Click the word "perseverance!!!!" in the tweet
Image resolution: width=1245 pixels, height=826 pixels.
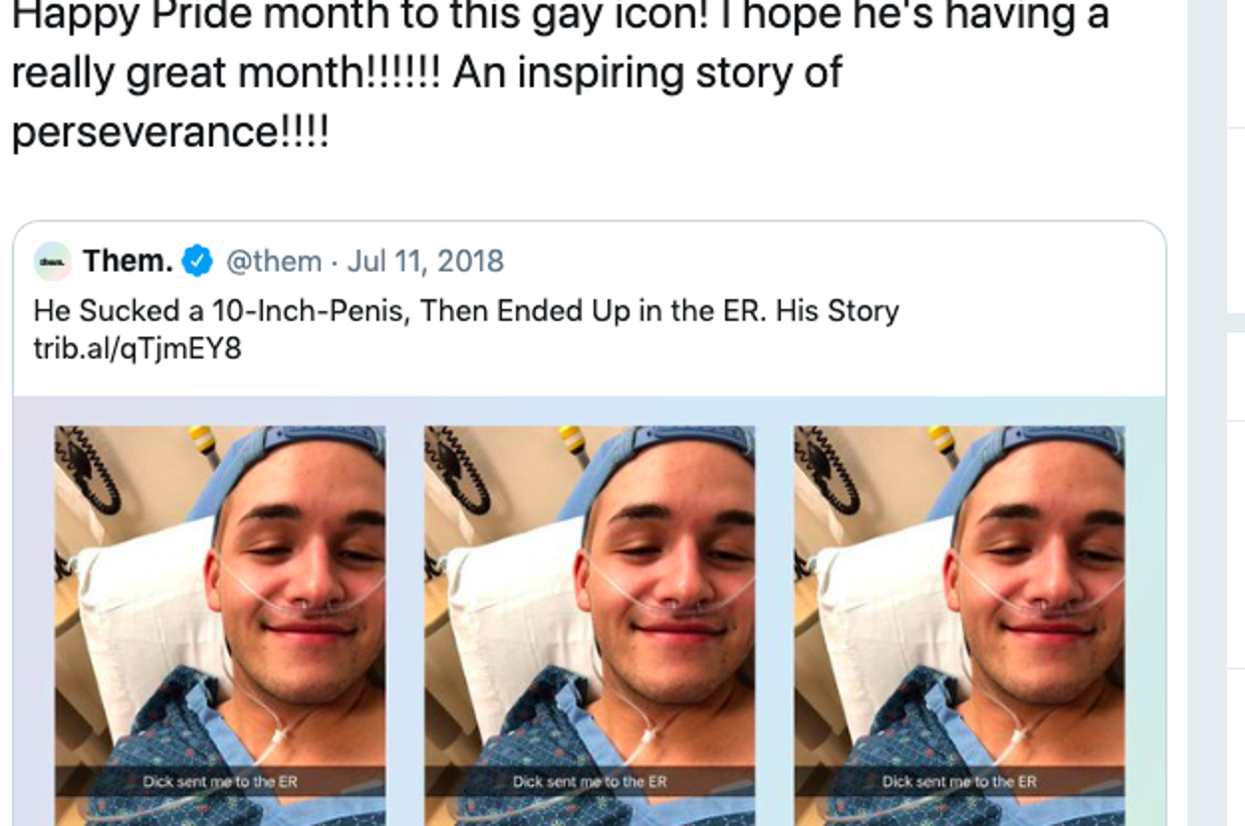click(169, 132)
